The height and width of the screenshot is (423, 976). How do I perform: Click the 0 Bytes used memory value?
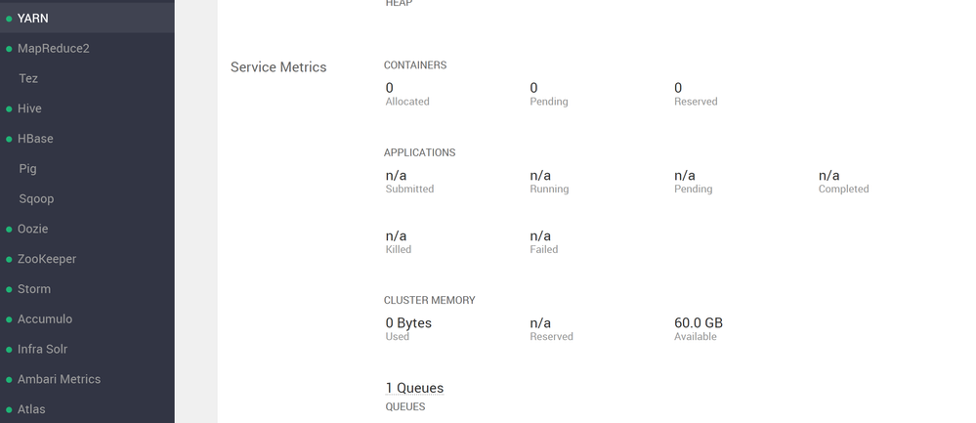tap(408, 322)
